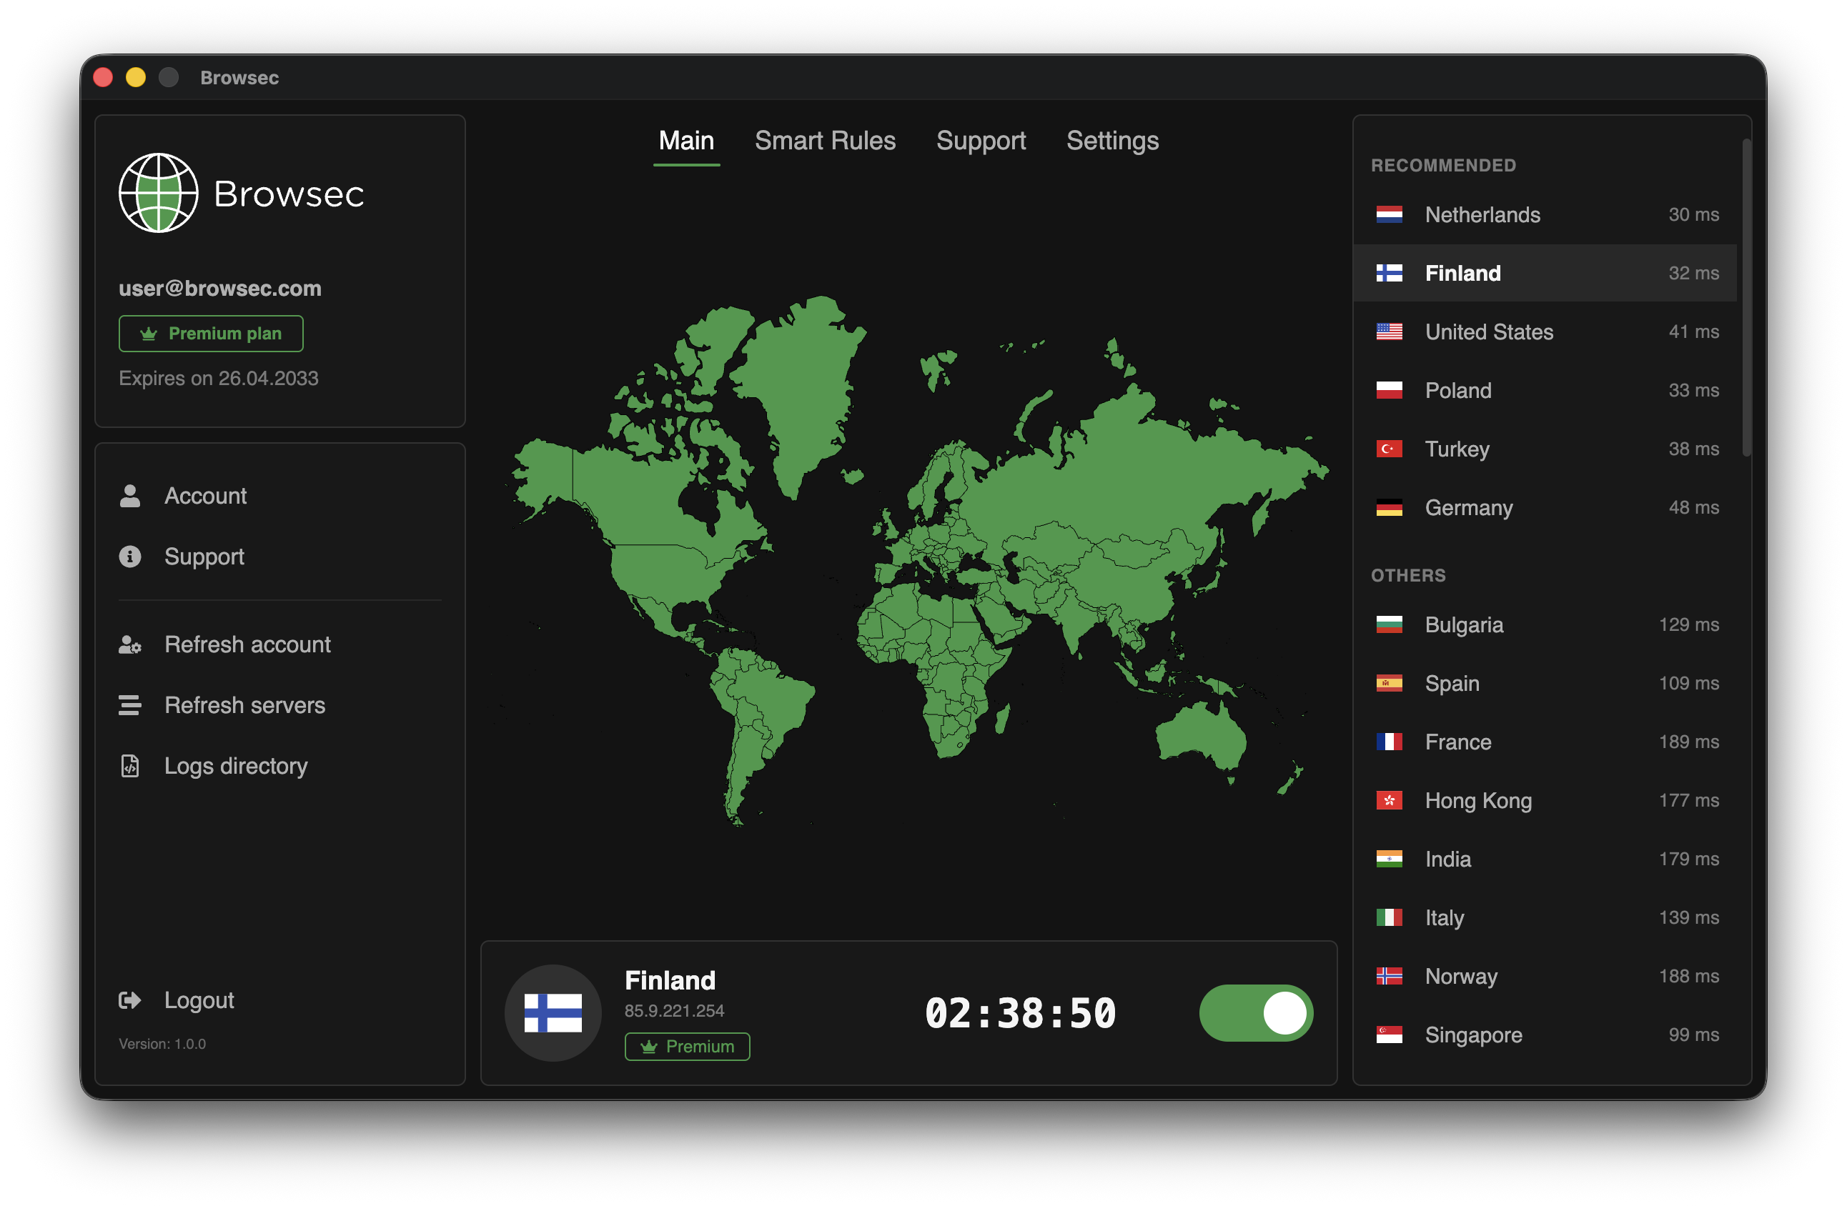Click the Support info icon in the sidebar
The height and width of the screenshot is (1206, 1847).
click(129, 556)
